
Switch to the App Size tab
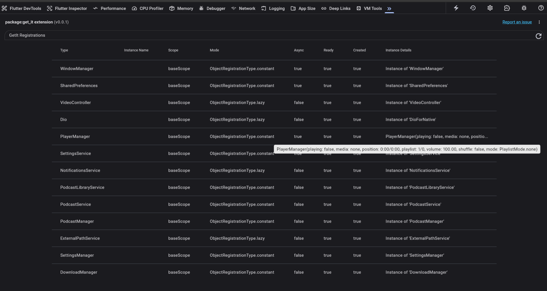(x=303, y=8)
